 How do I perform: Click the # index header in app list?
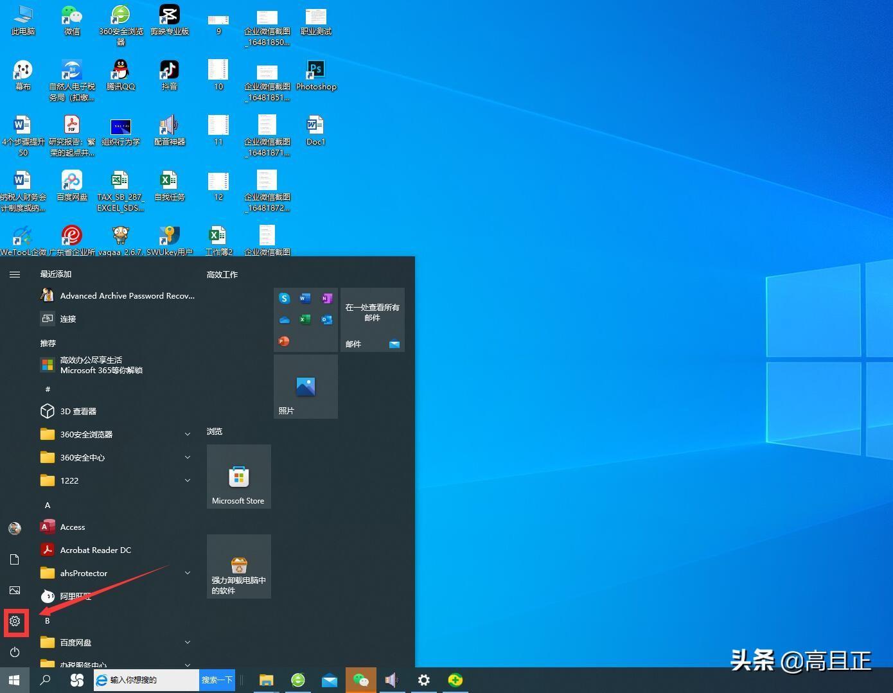click(x=48, y=389)
